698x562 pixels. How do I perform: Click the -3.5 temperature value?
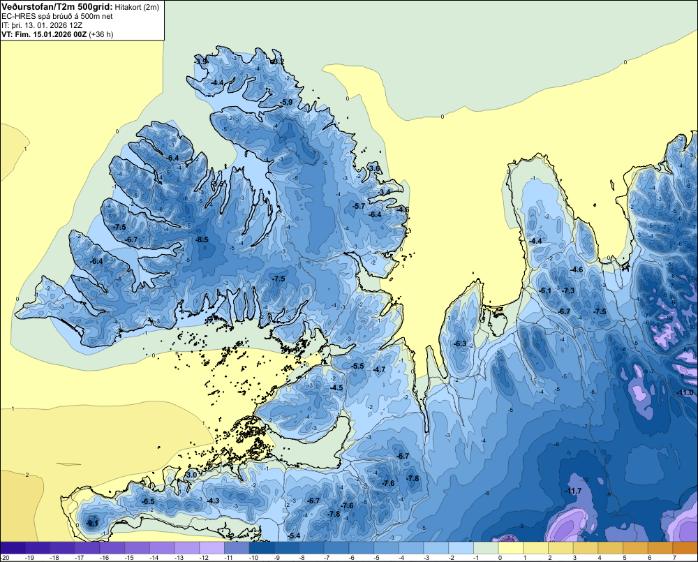pos(217,184)
